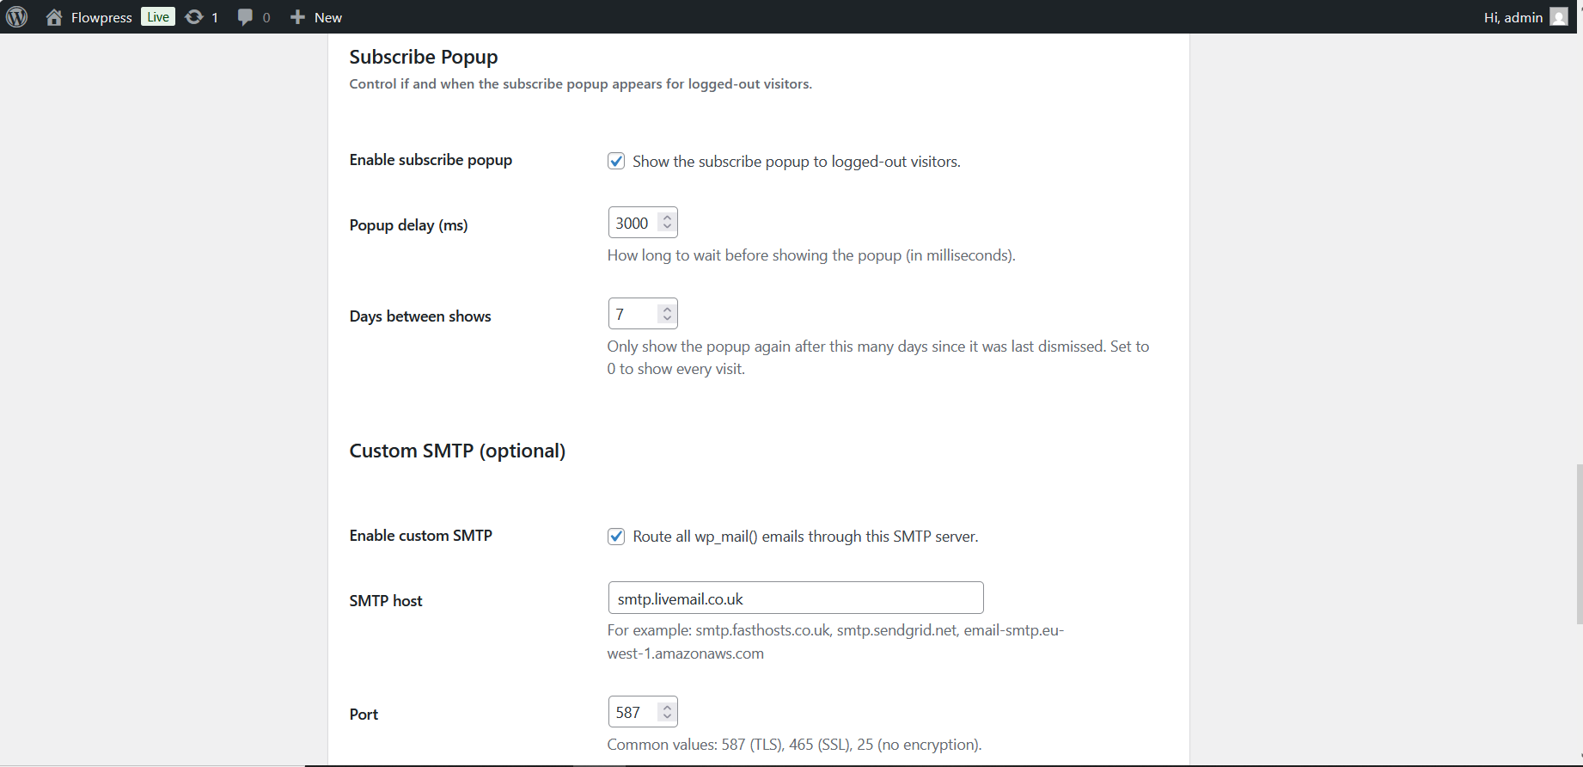Click the Custom SMTP (optional) heading

point(457,451)
